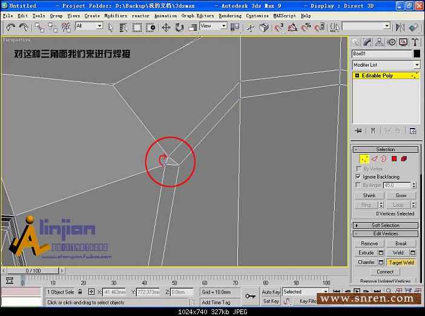
Task: Switch to the Hierarchy command panel
Action: (x=379, y=42)
